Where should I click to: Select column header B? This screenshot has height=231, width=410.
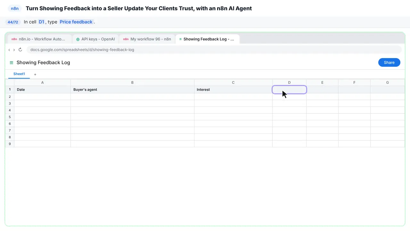pyautogui.click(x=132, y=82)
